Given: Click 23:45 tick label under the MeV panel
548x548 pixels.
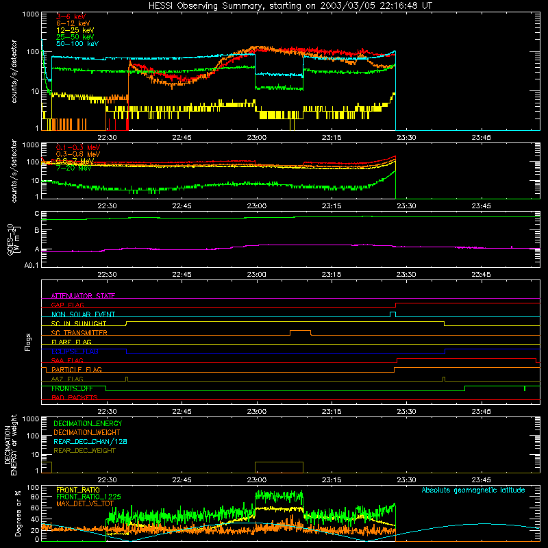Looking at the screenshot, I should [482, 206].
